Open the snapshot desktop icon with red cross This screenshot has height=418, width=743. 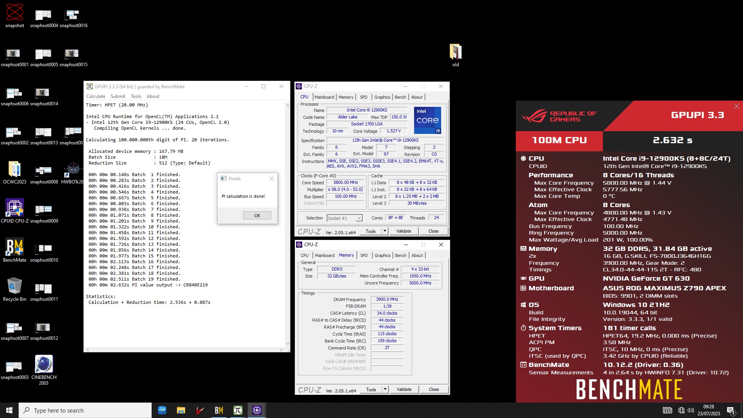(x=15, y=15)
